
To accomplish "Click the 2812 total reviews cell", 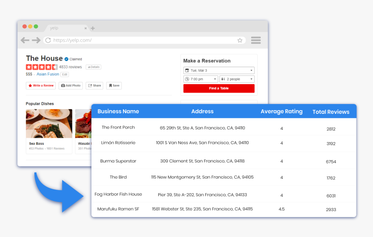I will tap(331, 129).
